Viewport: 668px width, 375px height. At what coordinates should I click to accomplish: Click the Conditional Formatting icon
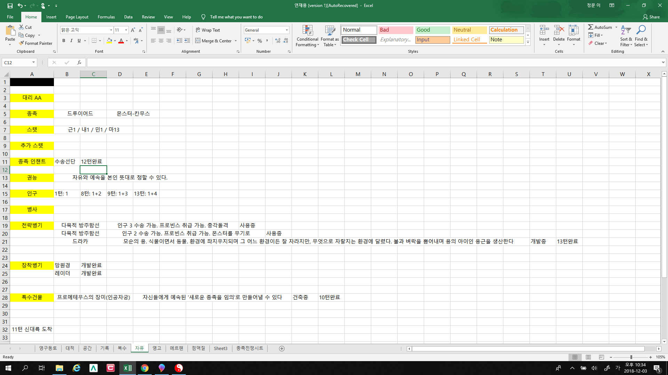tap(307, 31)
